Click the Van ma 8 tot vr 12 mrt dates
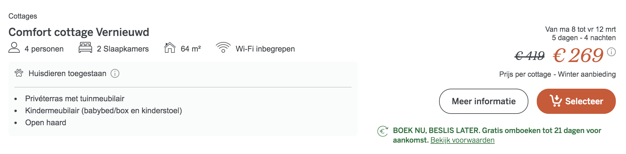Image resolution: width=626 pixels, height=154 pixels. (580, 29)
